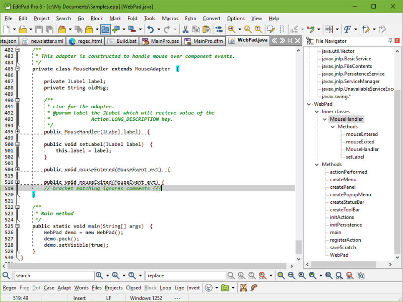Open the Search menu
This screenshot has width=403, height=302.
tap(63, 19)
